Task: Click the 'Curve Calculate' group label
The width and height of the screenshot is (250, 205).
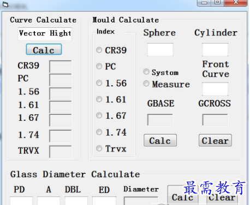Action: coord(43,20)
